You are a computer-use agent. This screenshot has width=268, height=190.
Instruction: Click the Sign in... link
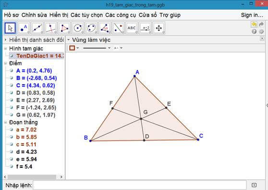252,15
